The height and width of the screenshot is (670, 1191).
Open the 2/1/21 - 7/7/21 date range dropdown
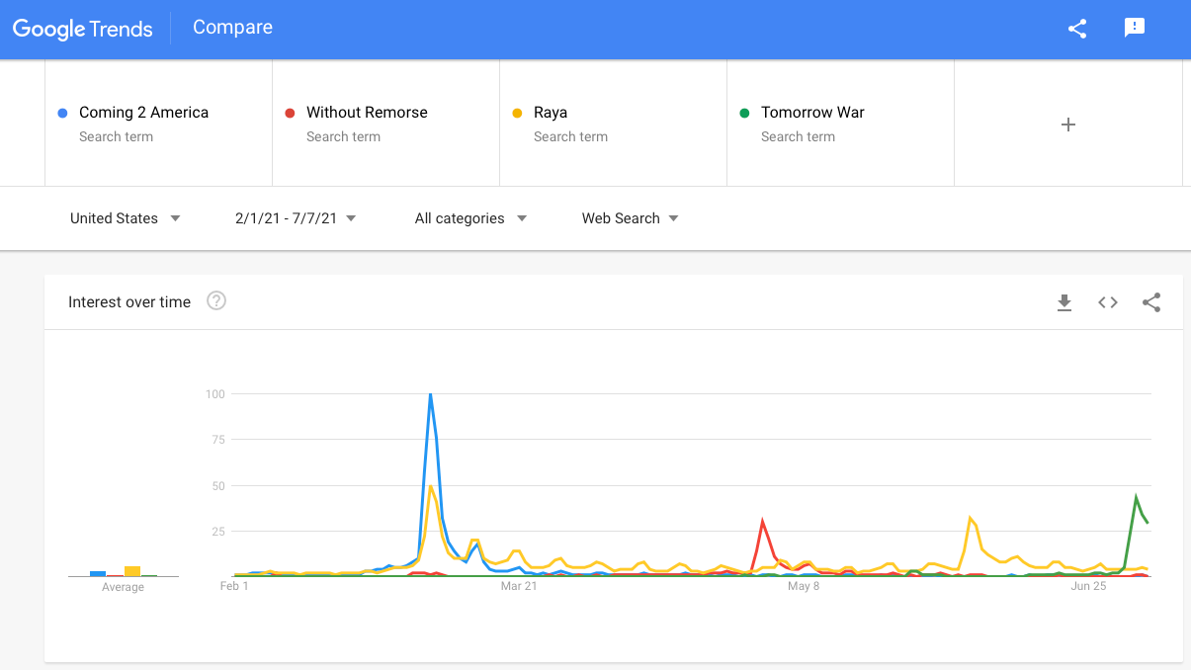coord(296,218)
